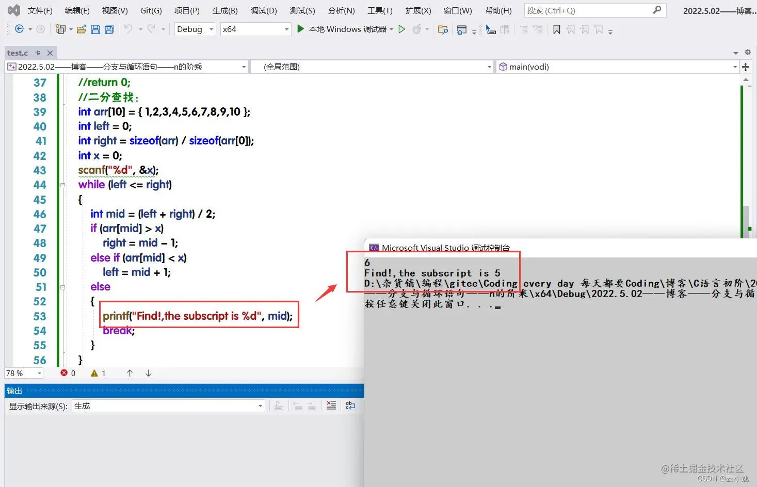
Task: Open the Git(G) menu
Action: (x=151, y=10)
